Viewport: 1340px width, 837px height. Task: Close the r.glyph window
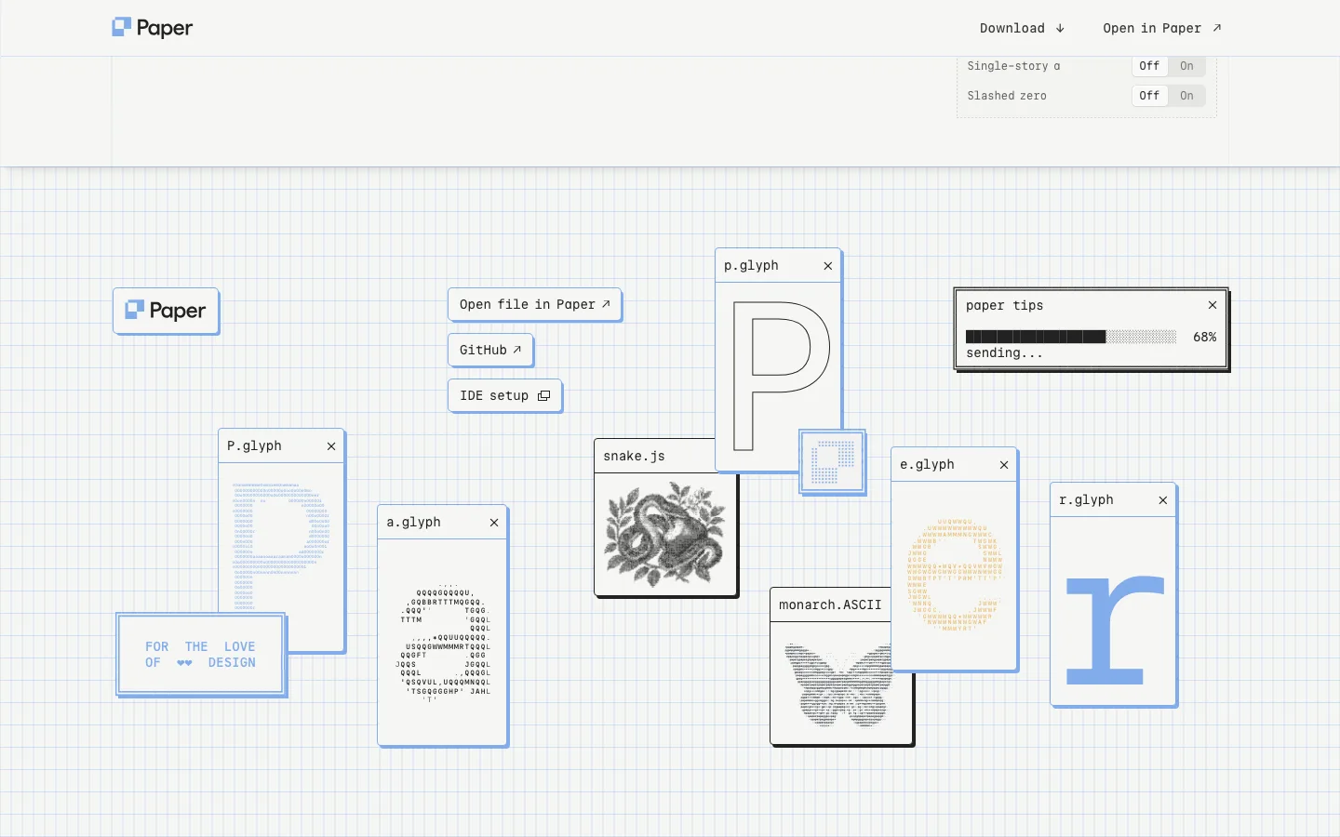1163,500
